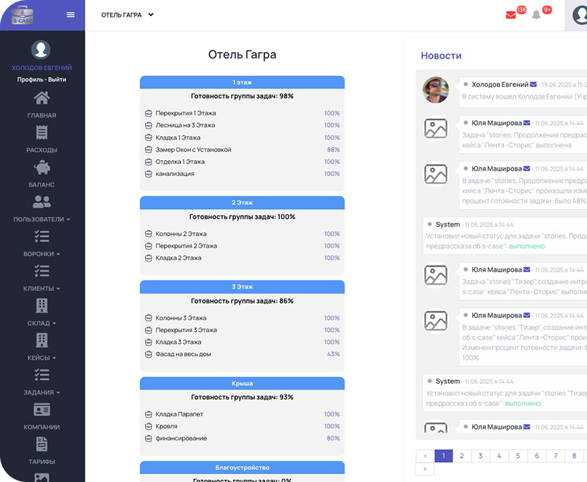Viewport: 587px width, 482px height.
Task: Click the task icon beside канализация
Action: [149, 174]
